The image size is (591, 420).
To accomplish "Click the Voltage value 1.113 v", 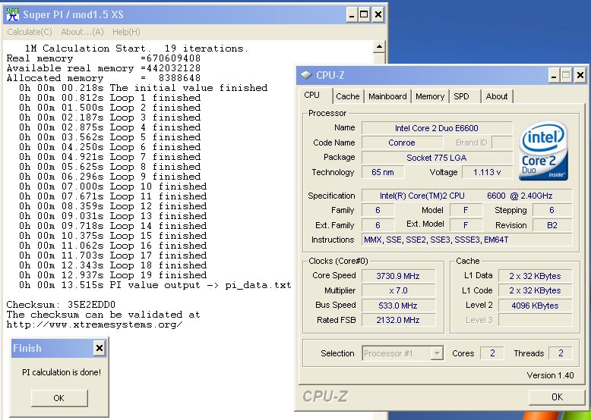I will [x=487, y=172].
